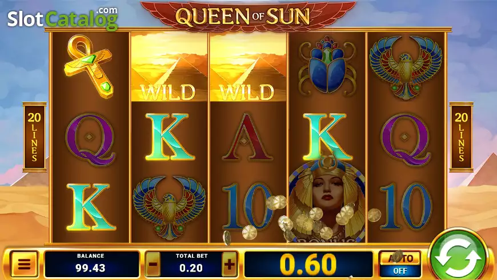The image size is (497, 280).
Task: Click the winged falcon in top-right reel
Action: [x=406, y=67]
